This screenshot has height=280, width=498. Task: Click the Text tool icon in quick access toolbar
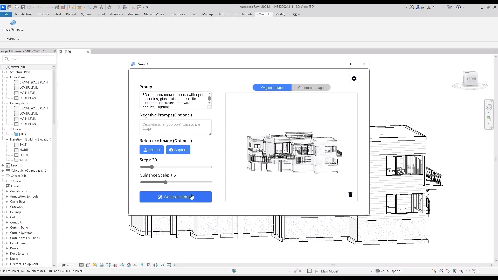pyautogui.click(x=101, y=7)
